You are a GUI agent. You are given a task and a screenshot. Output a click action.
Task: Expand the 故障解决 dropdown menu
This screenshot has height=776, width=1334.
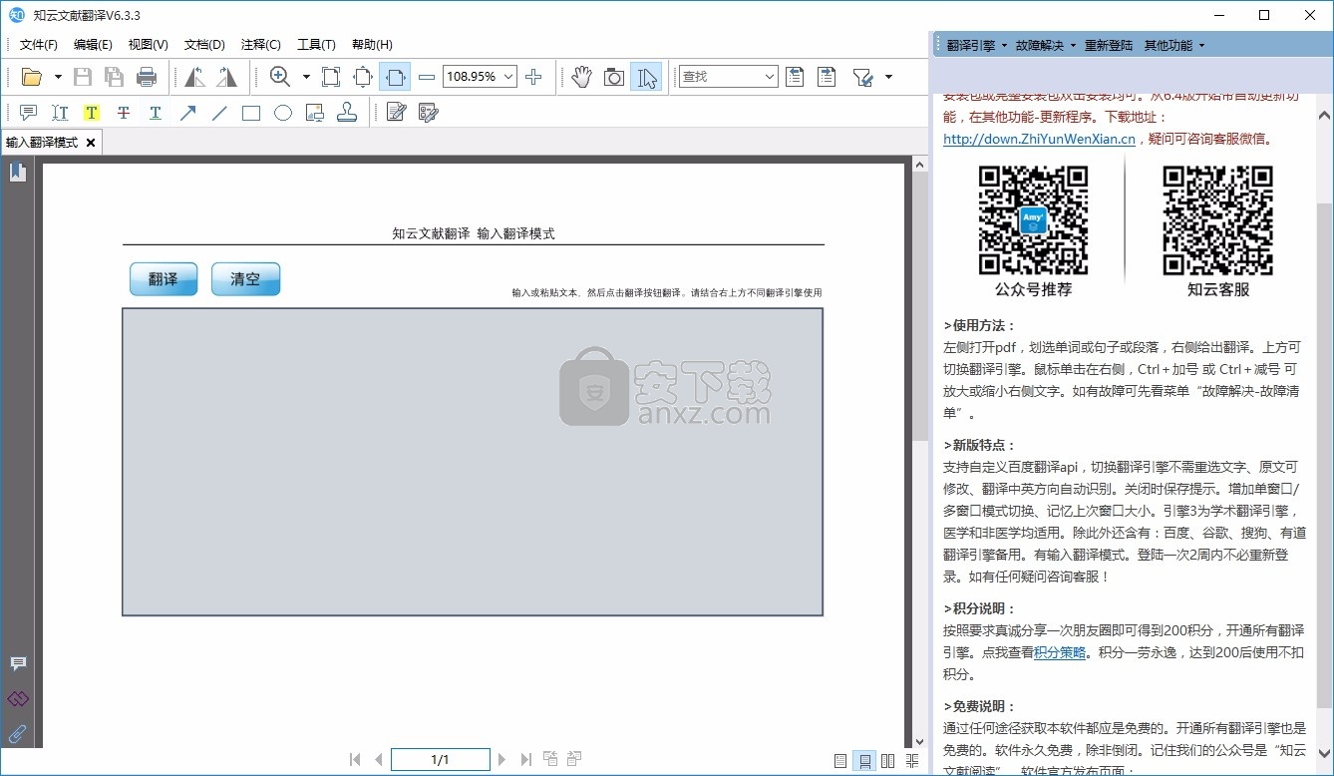tap(1045, 45)
